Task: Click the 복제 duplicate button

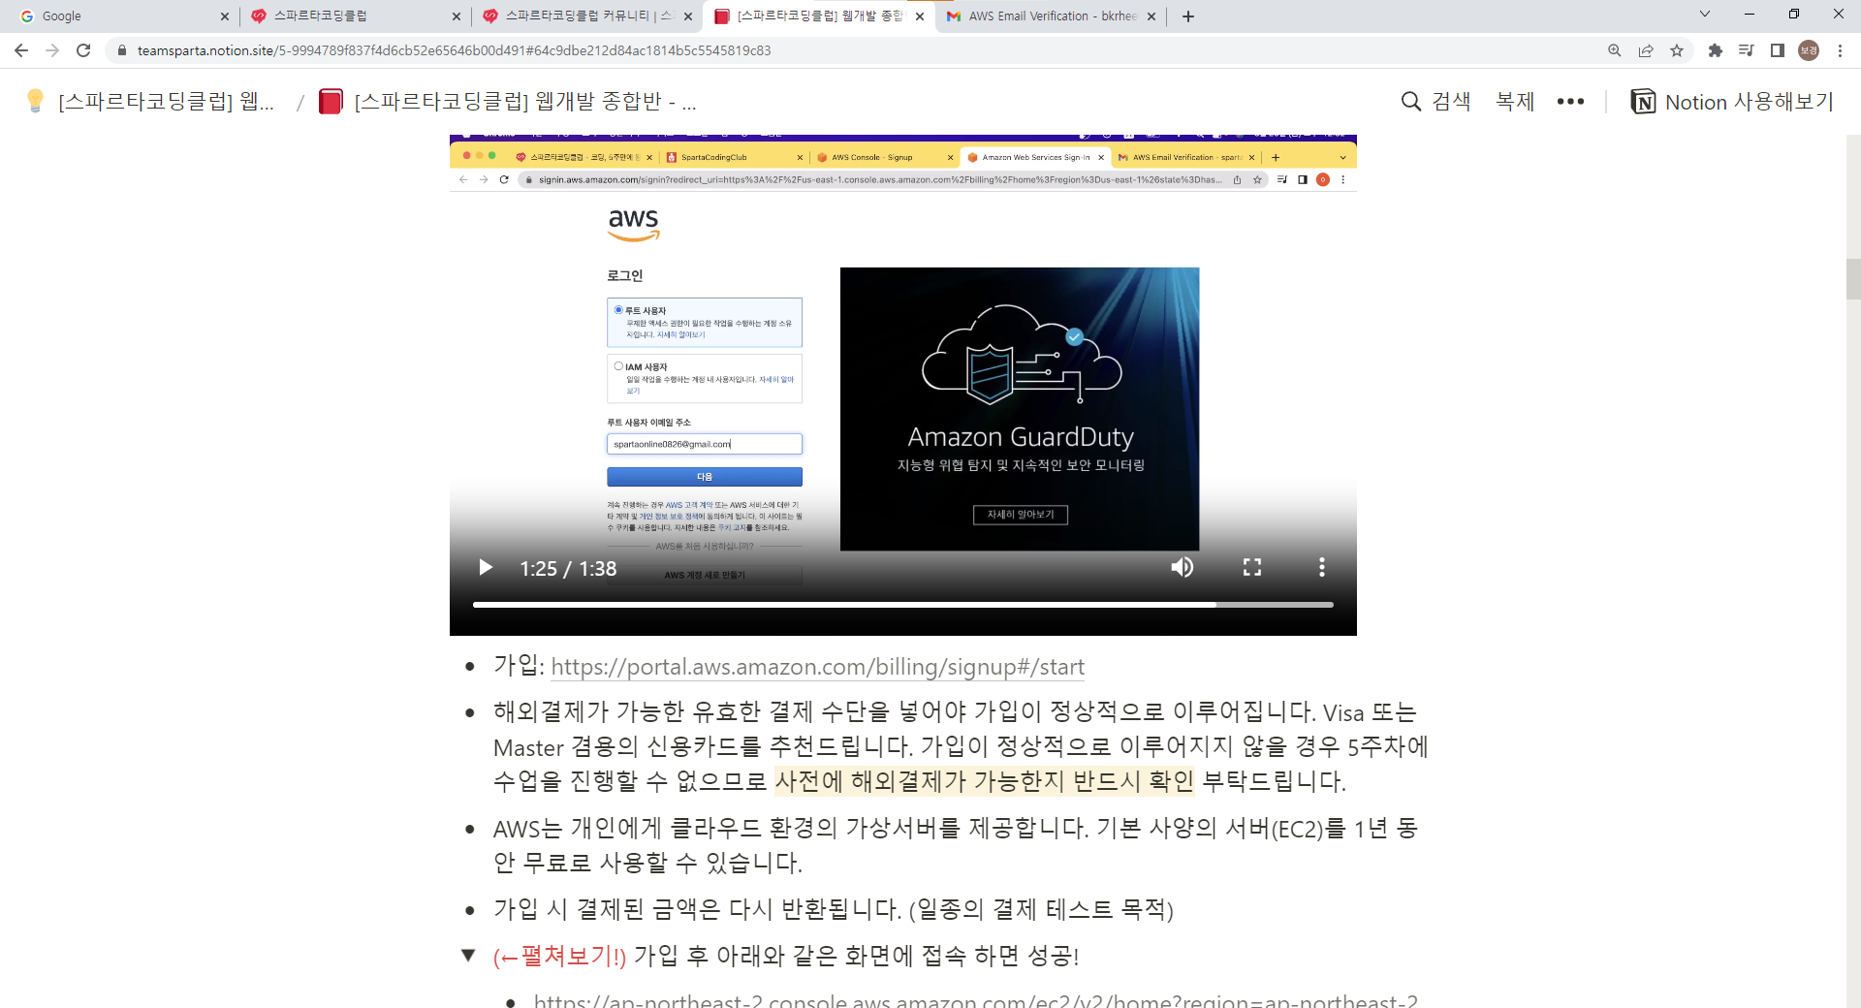Action: pos(1515,102)
